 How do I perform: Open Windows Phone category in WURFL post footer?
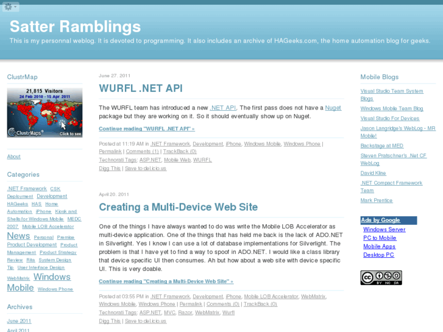pos(302,144)
